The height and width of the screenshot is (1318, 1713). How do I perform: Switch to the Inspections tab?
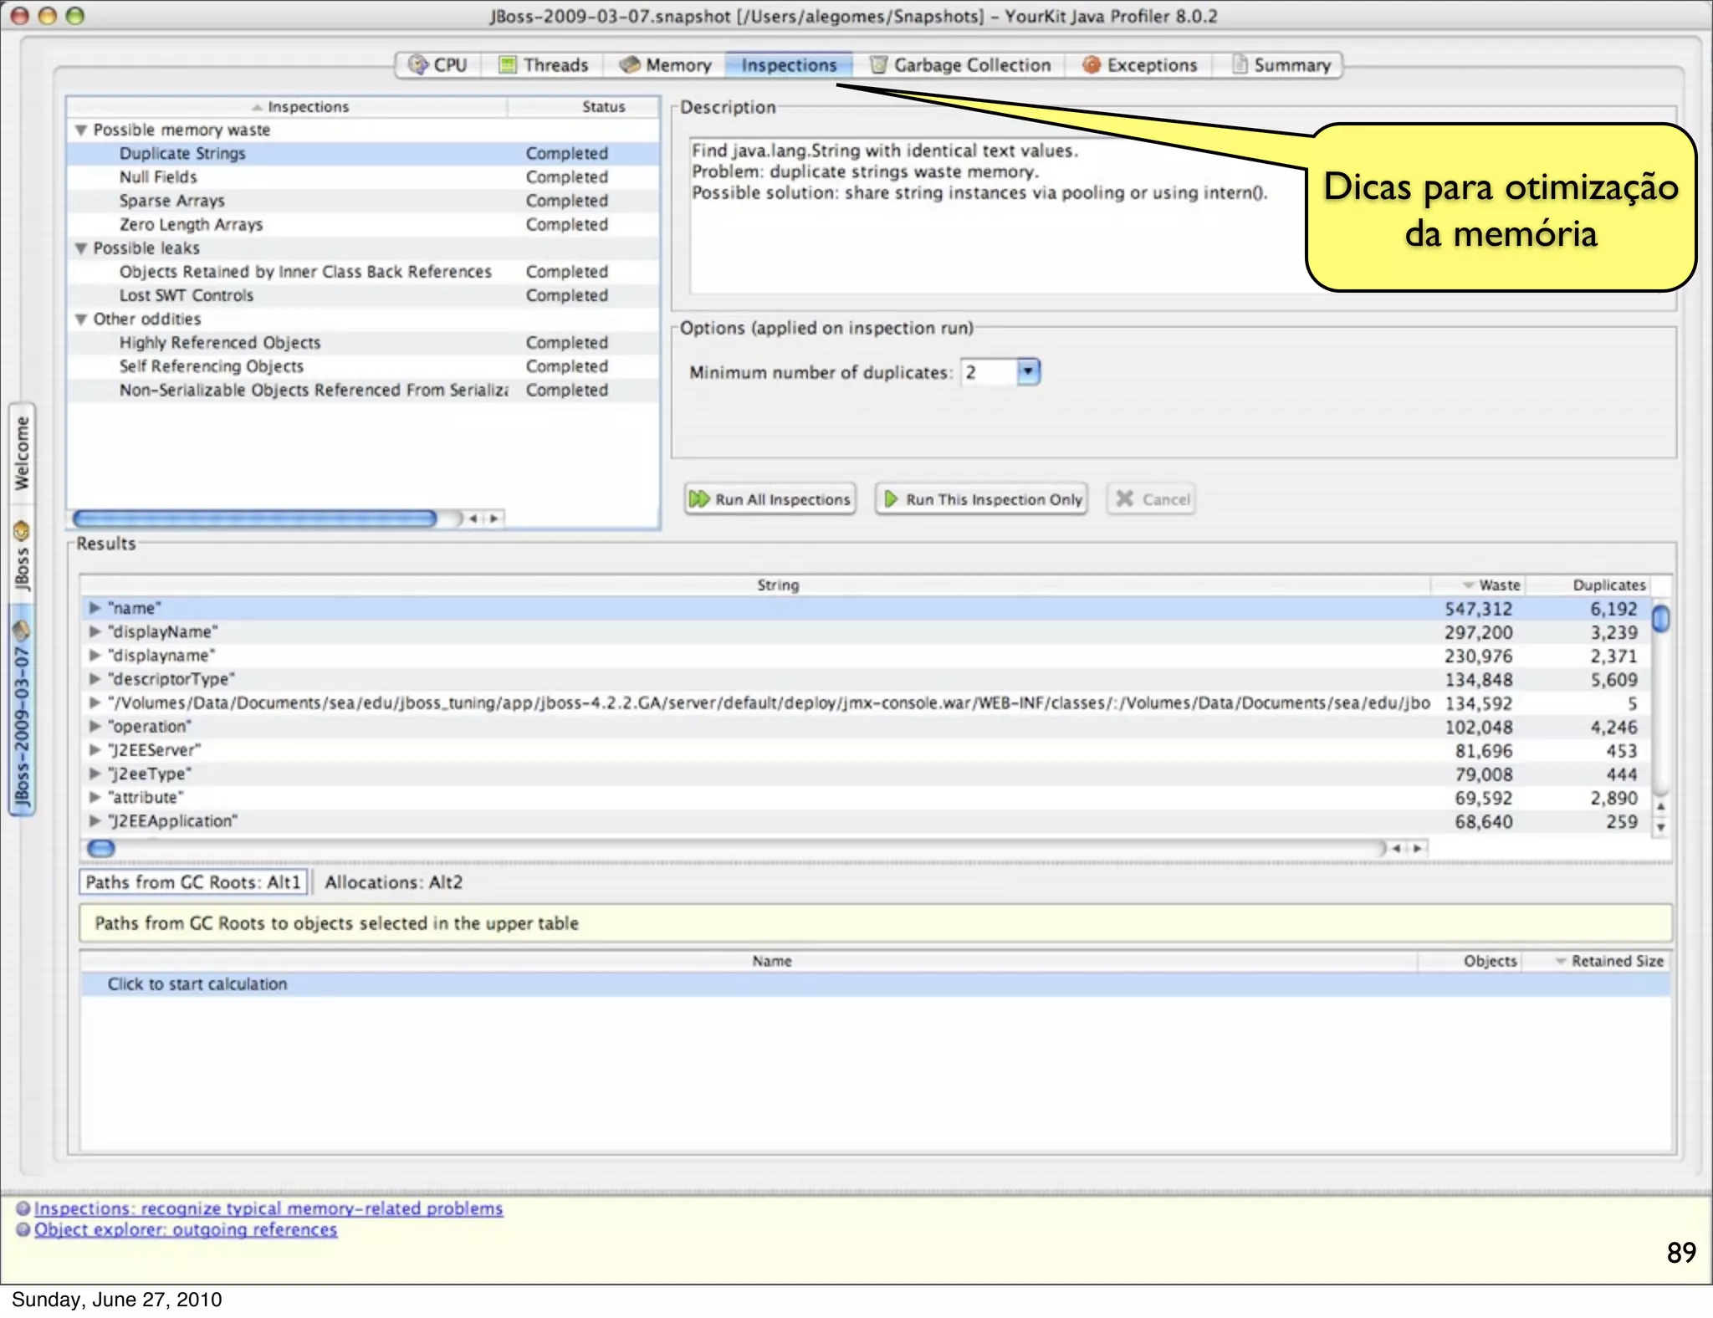click(x=788, y=65)
